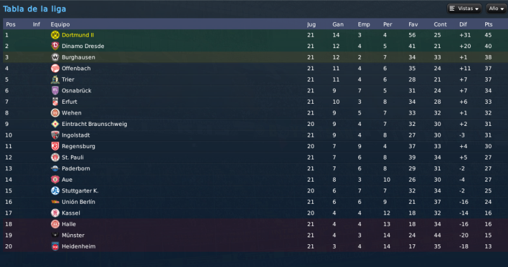Sort by Gan wins column header
Screen dimensions: 508x267
338,24
